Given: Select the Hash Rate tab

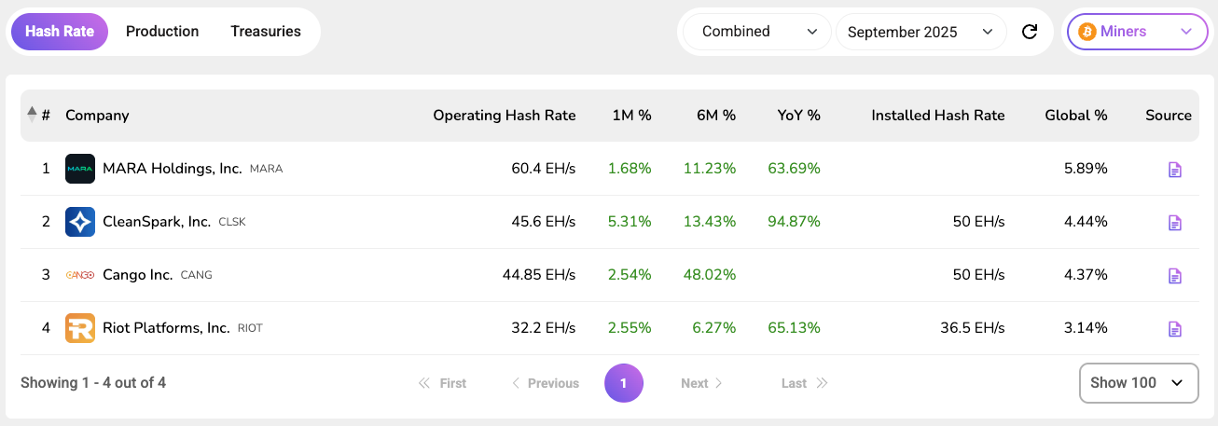Looking at the screenshot, I should click(60, 32).
